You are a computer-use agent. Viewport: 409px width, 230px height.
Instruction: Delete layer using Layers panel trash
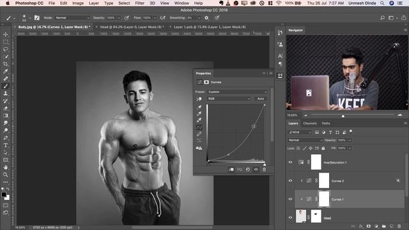click(x=399, y=226)
